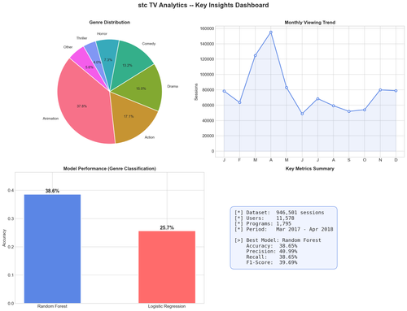
Task: Click the November data point on the trend line
Action: coord(380,90)
